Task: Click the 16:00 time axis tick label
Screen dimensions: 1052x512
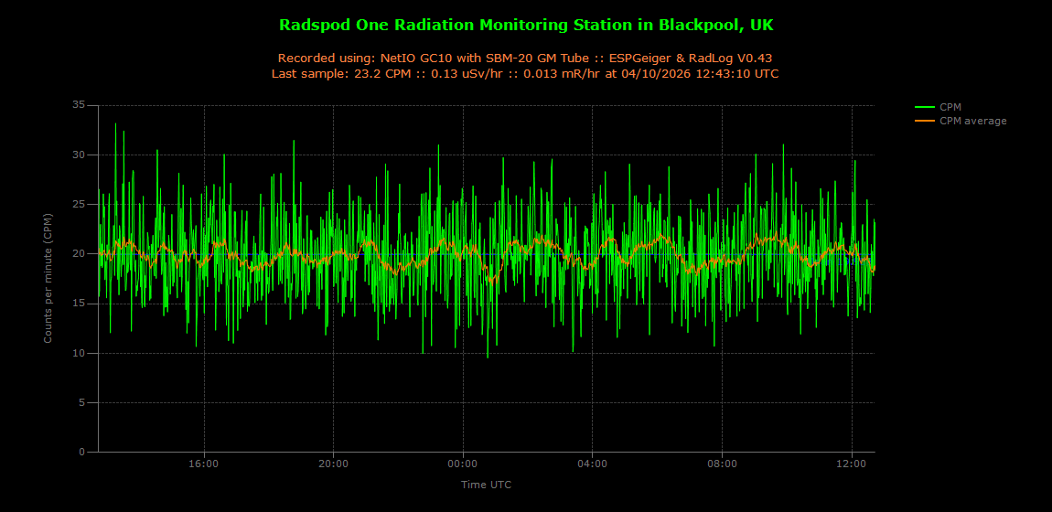Action: (x=203, y=463)
